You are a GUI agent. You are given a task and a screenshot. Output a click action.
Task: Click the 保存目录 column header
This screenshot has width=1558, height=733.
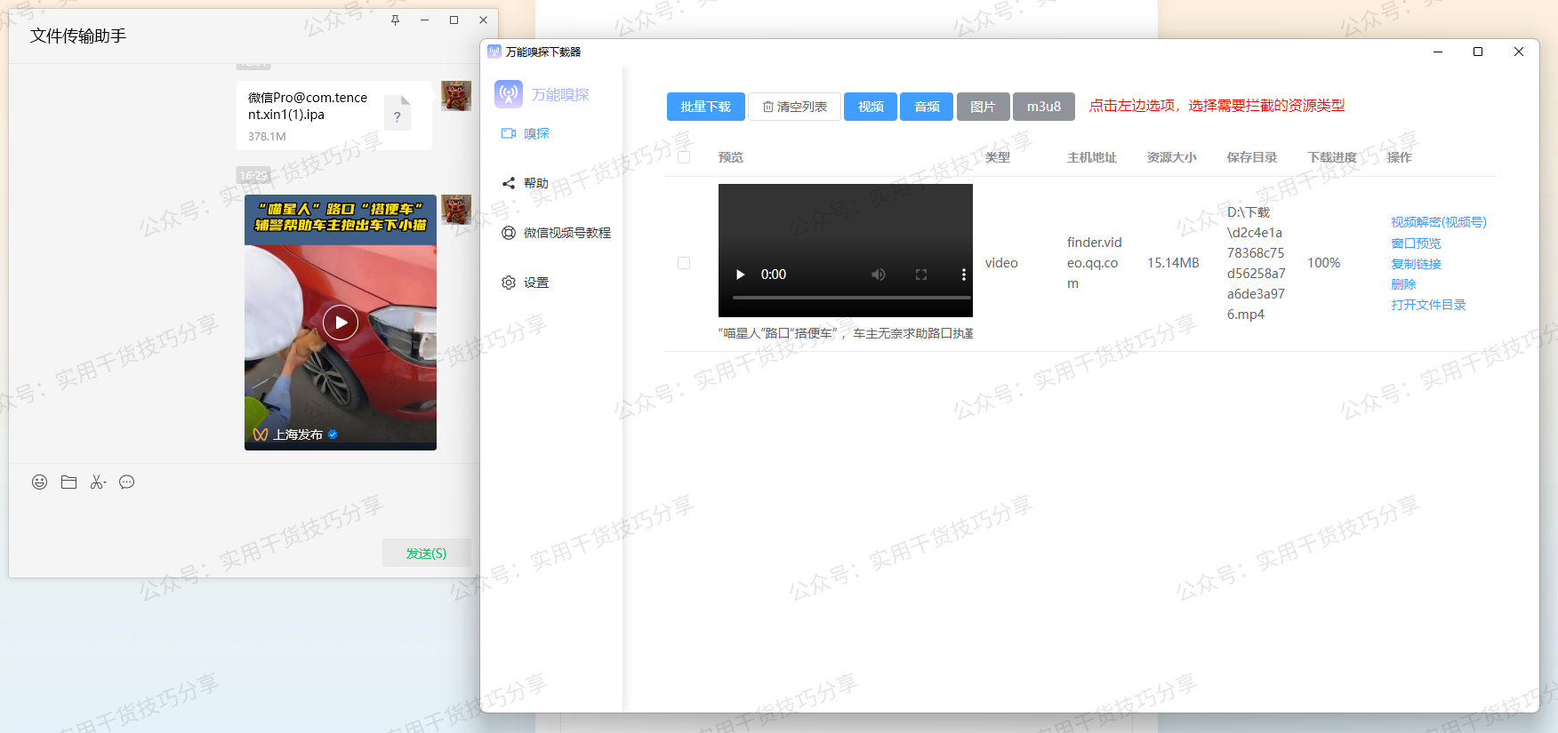[x=1252, y=157]
